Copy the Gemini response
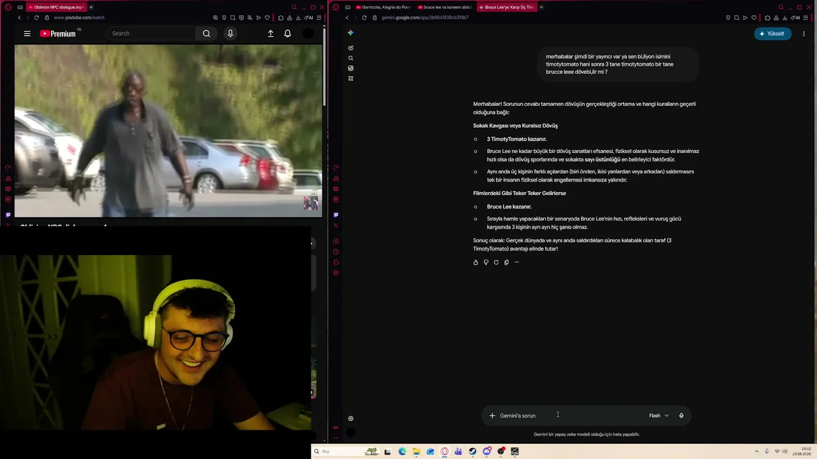The width and height of the screenshot is (817, 459). tap(506, 263)
